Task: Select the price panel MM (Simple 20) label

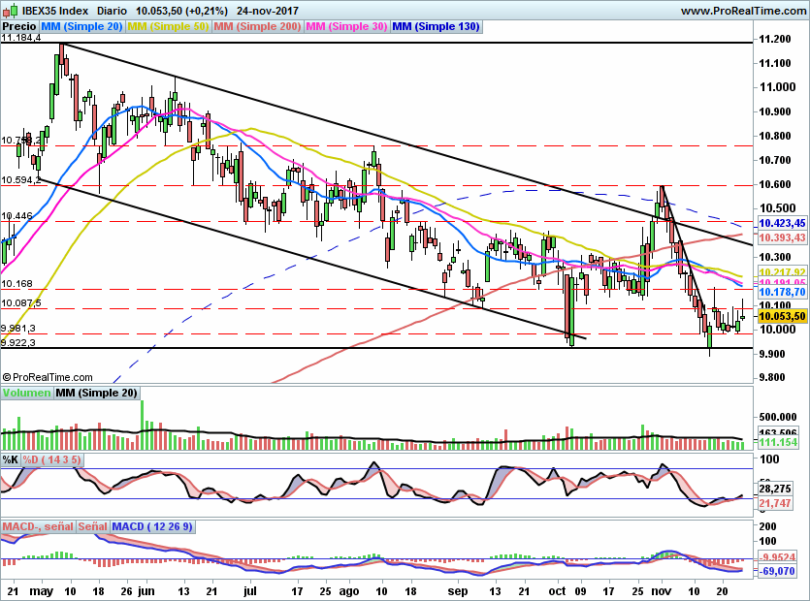Action: point(81,26)
